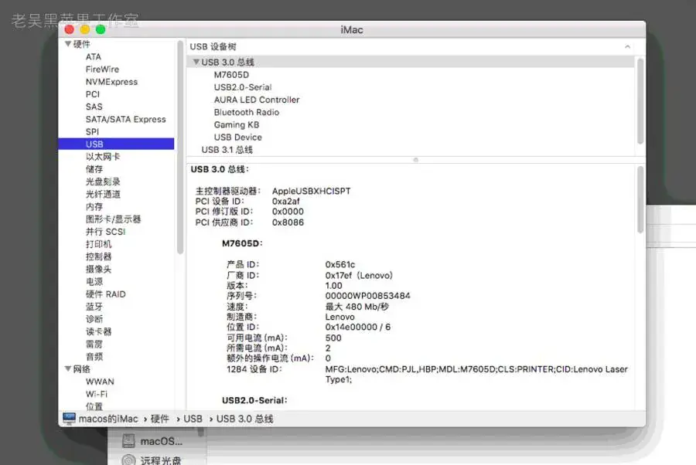The height and width of the screenshot is (465, 696).
Task: Click the location ID 0x14e00000 / 6
Action: pyautogui.click(x=358, y=327)
